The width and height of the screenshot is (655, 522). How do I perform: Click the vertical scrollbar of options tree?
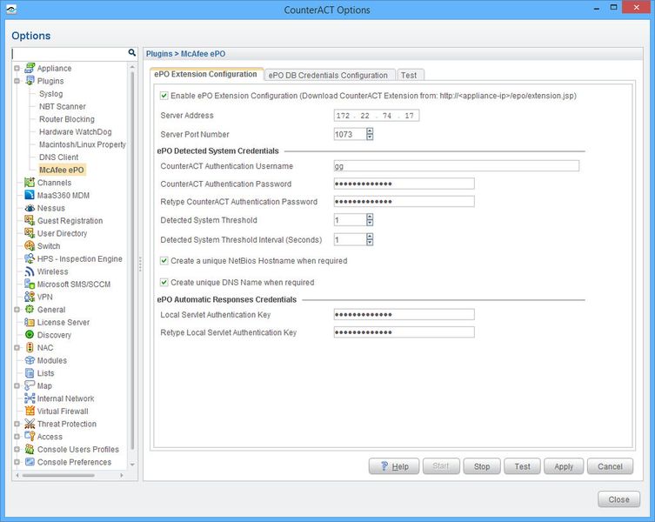[132, 259]
